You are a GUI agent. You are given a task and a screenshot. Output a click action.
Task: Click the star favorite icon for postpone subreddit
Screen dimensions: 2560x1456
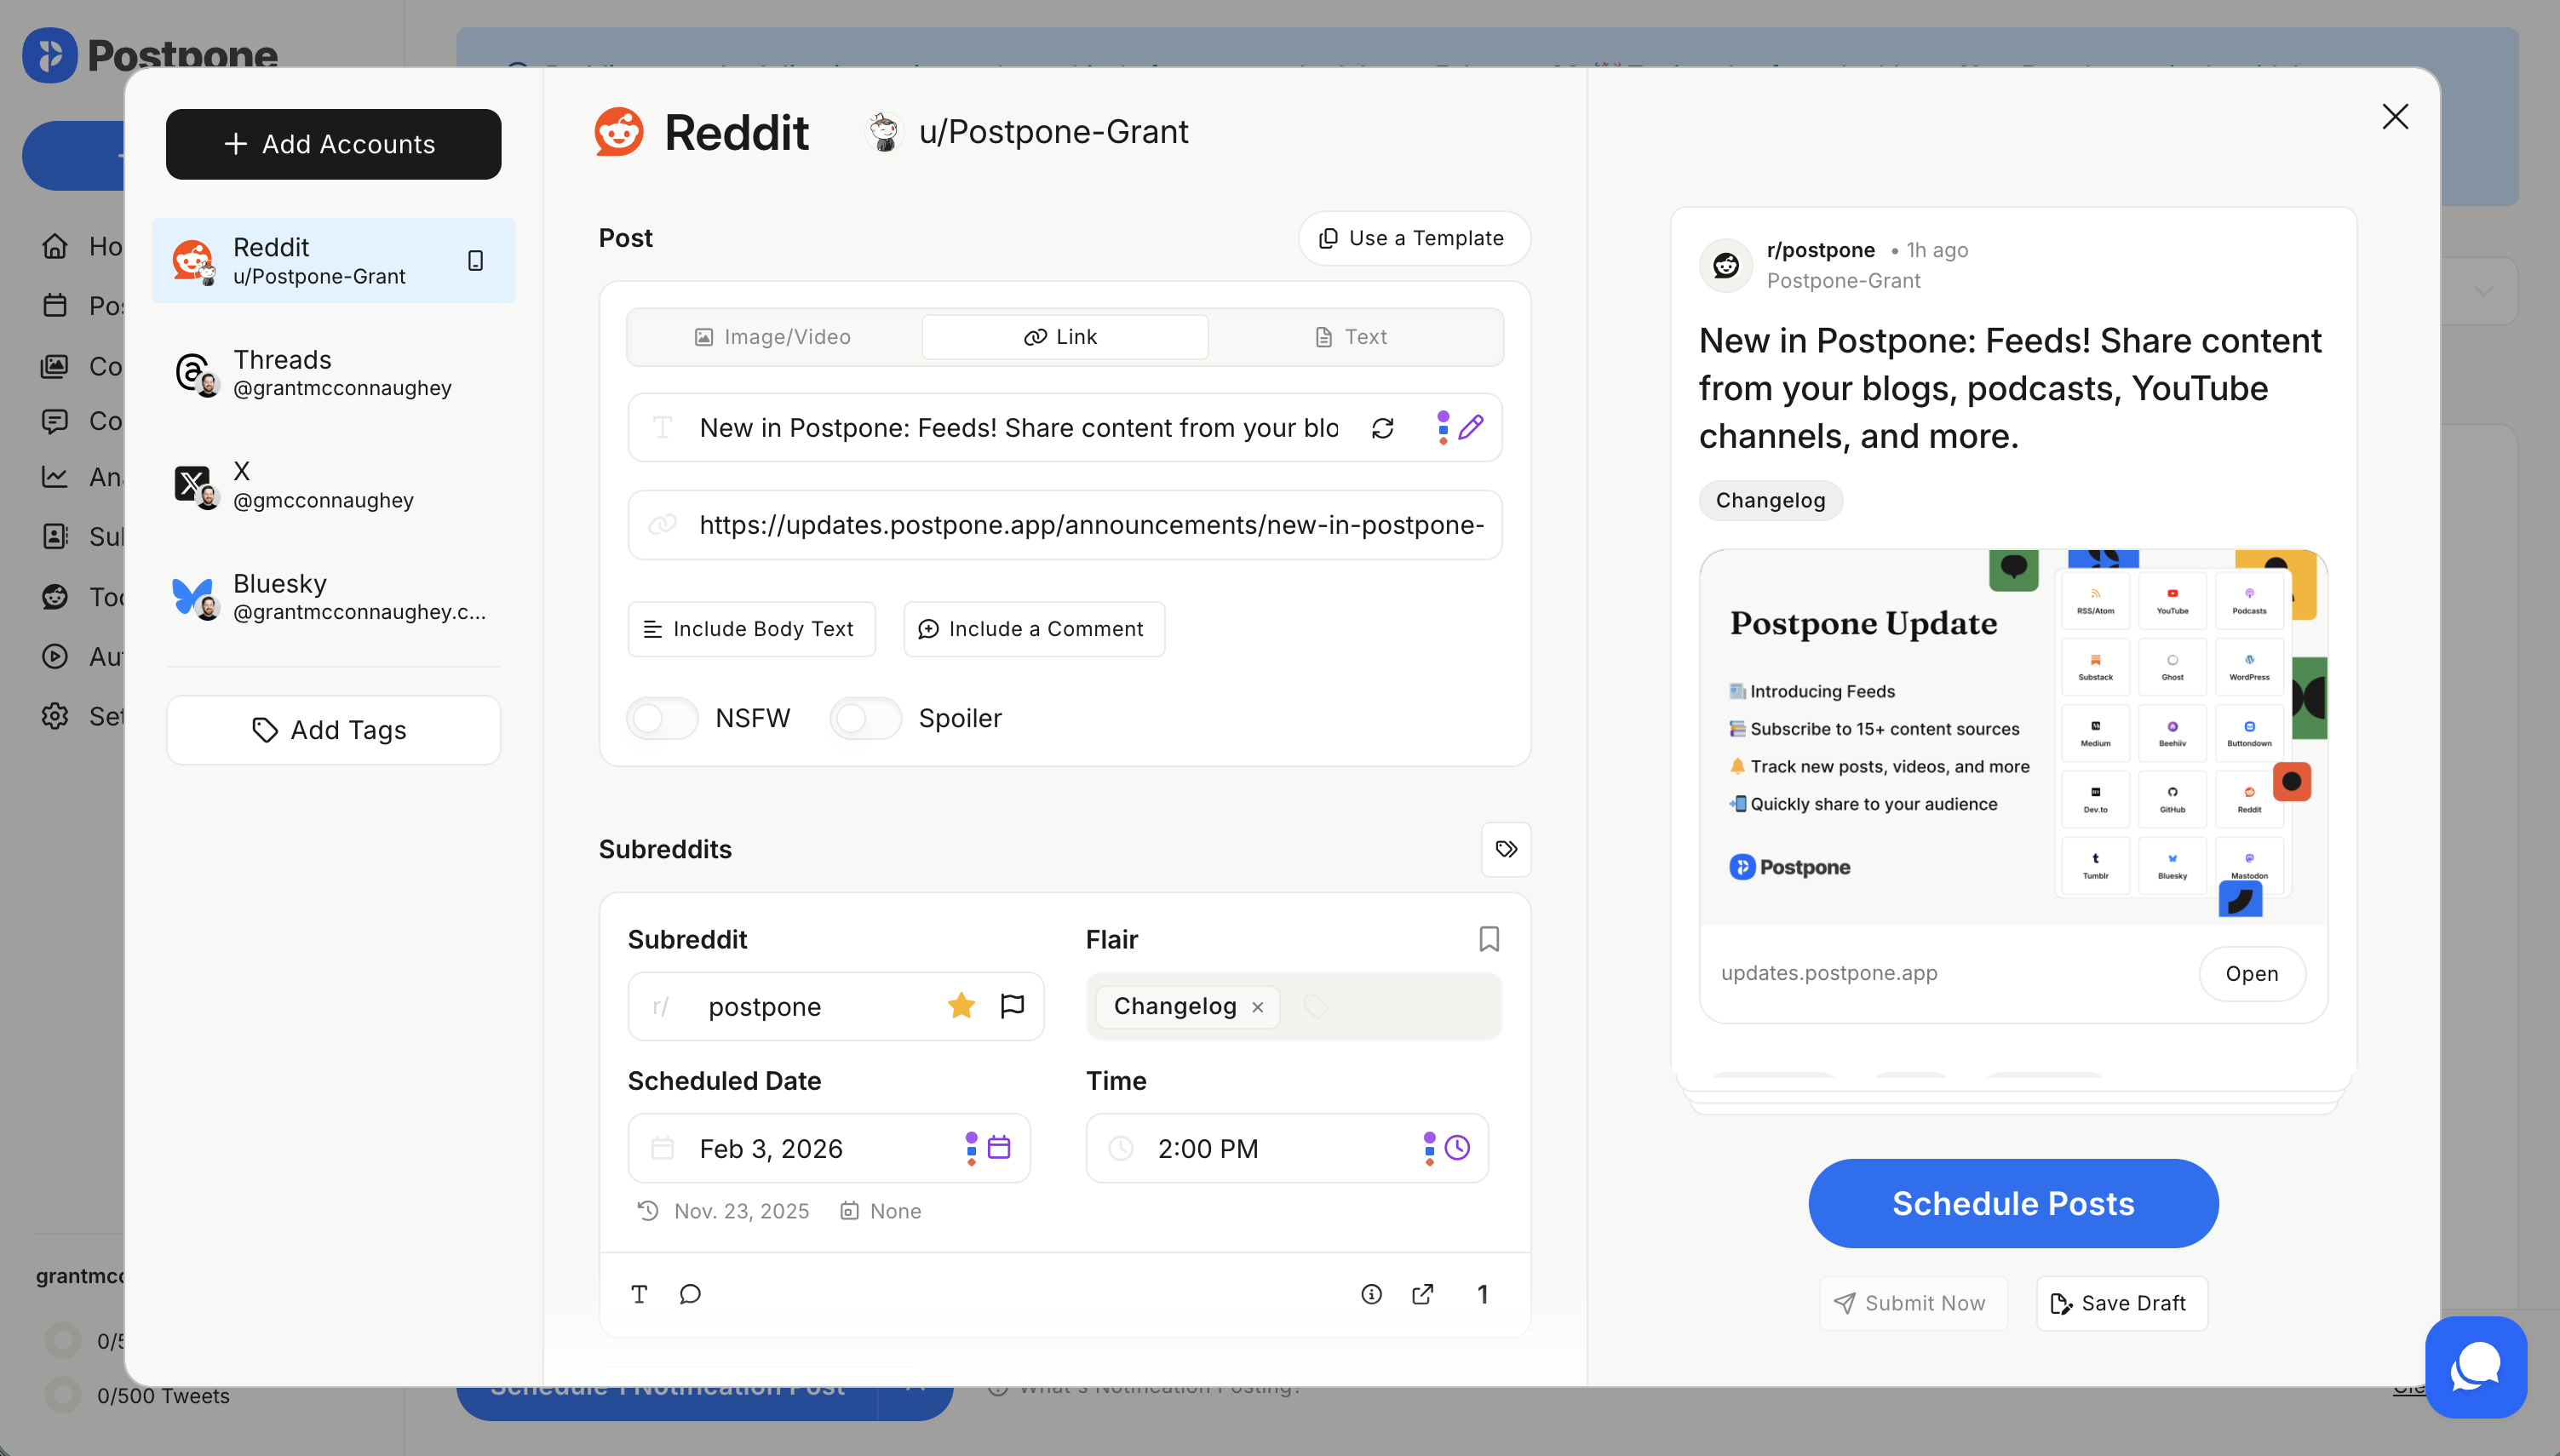tap(961, 1006)
